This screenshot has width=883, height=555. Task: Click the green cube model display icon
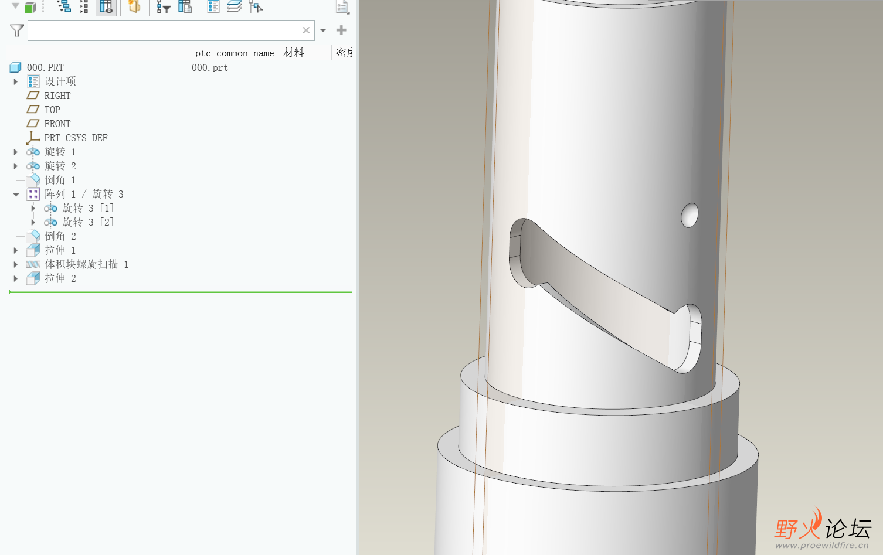pos(30,7)
